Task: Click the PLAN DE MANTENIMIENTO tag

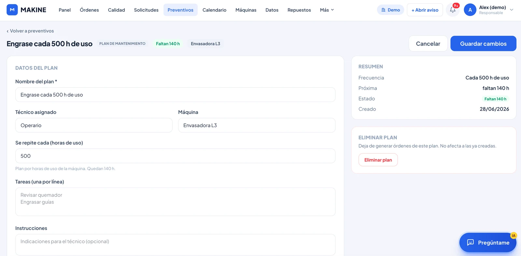Action: coord(122,44)
